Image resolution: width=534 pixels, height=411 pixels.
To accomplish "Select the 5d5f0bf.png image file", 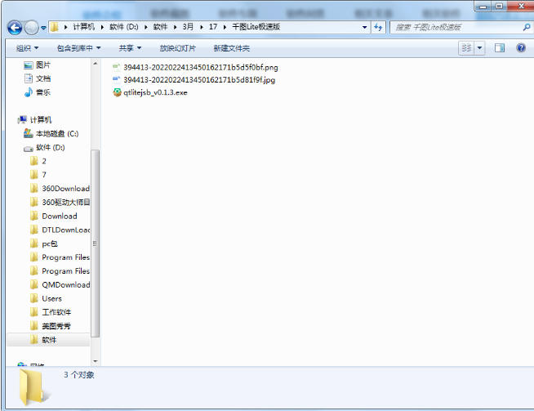I will tap(201, 67).
